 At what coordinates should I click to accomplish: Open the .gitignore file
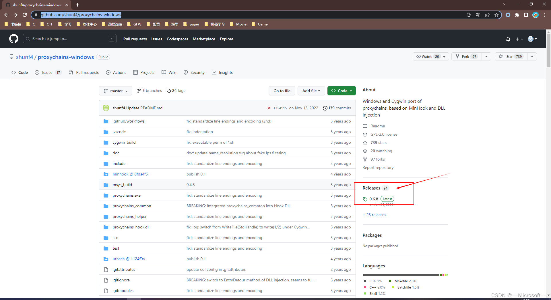click(x=121, y=280)
